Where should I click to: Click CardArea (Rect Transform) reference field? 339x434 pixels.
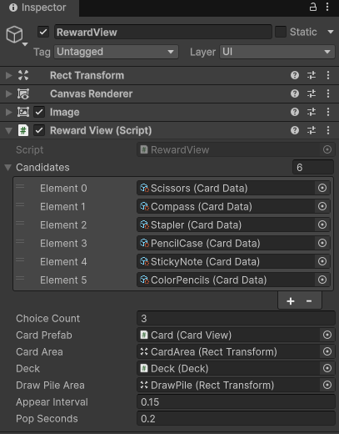[x=228, y=351]
